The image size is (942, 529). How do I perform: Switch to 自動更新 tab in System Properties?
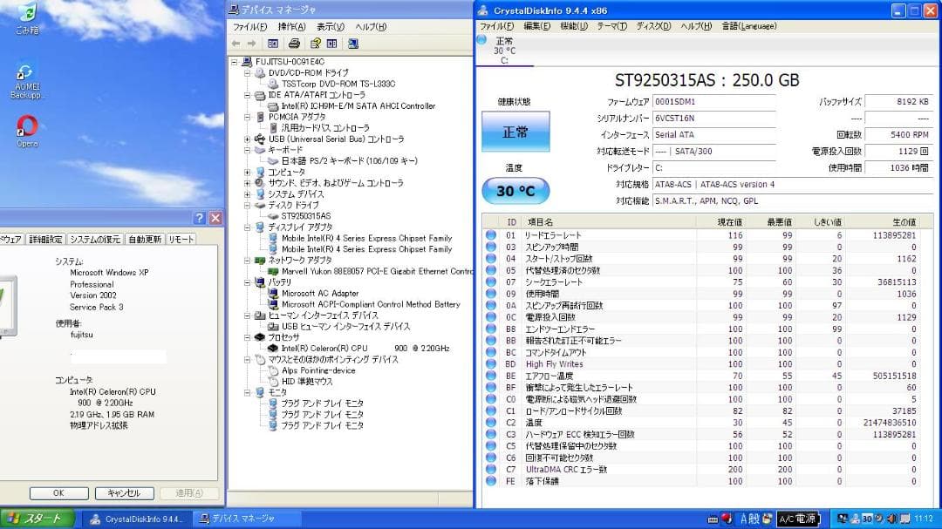145,239
